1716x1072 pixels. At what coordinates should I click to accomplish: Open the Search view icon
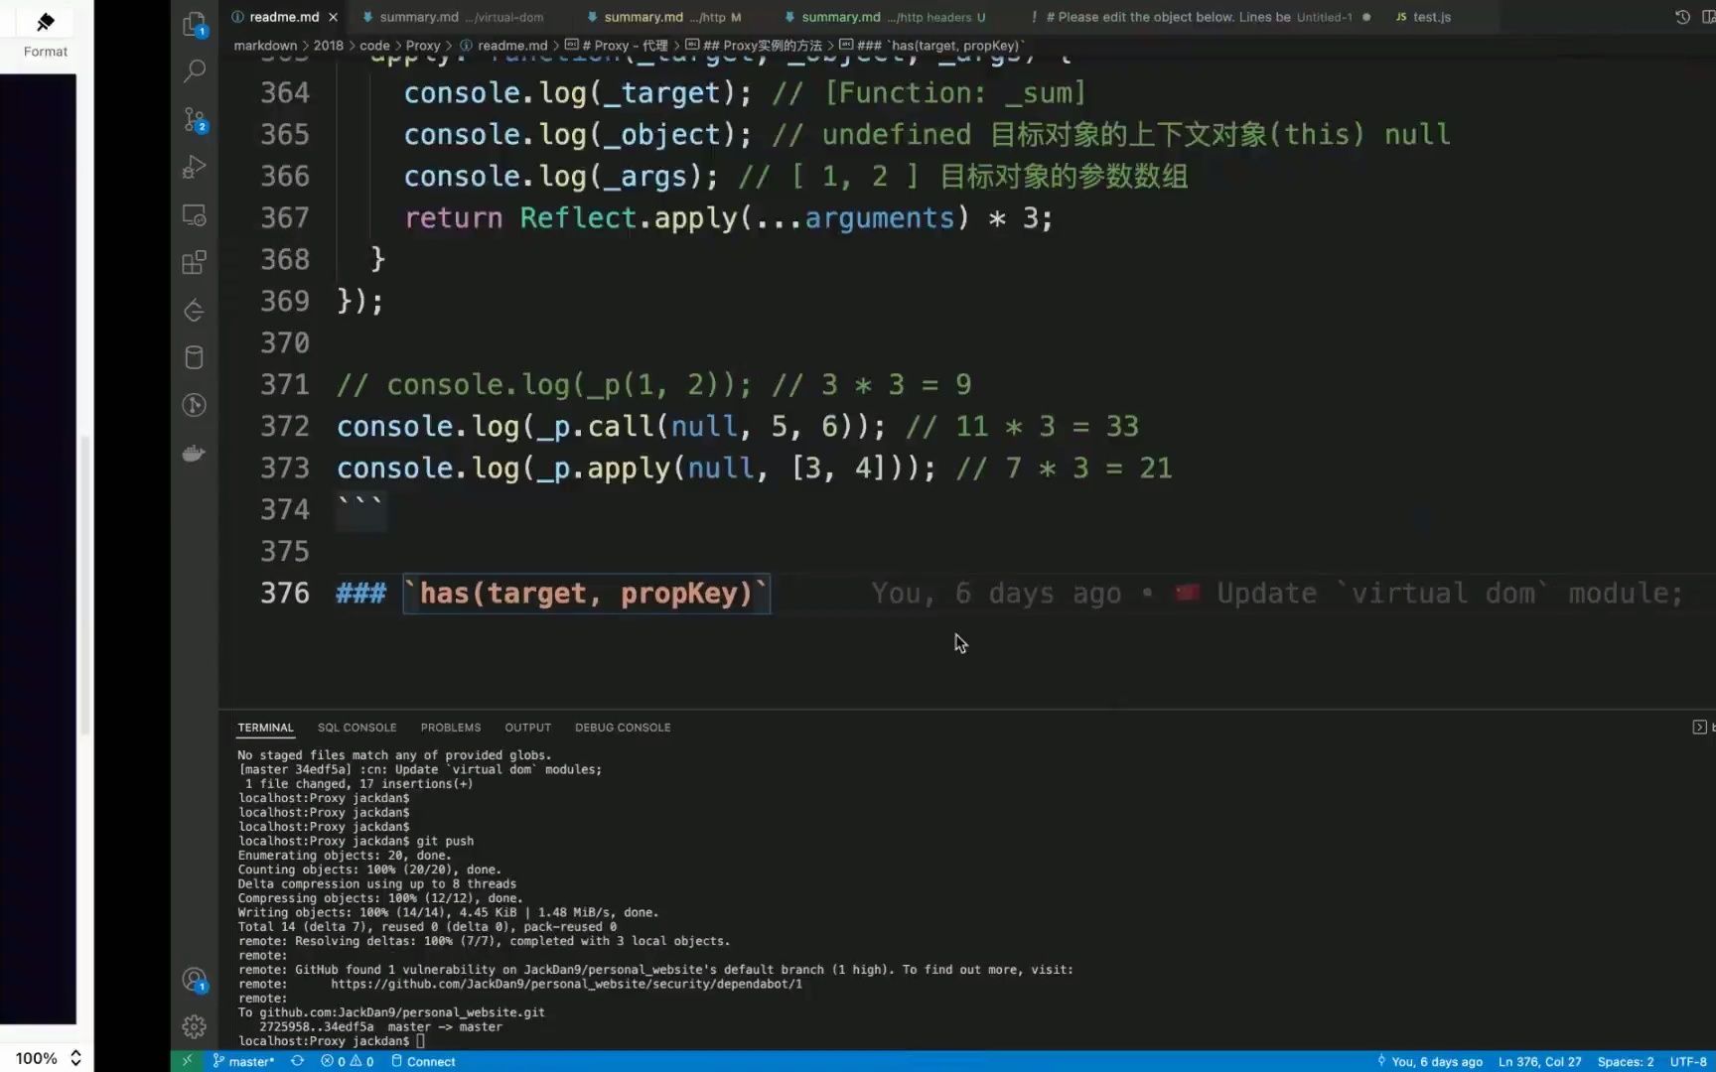195,70
